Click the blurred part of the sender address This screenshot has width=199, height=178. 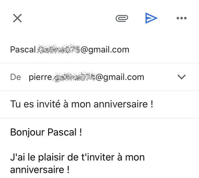click(74, 77)
